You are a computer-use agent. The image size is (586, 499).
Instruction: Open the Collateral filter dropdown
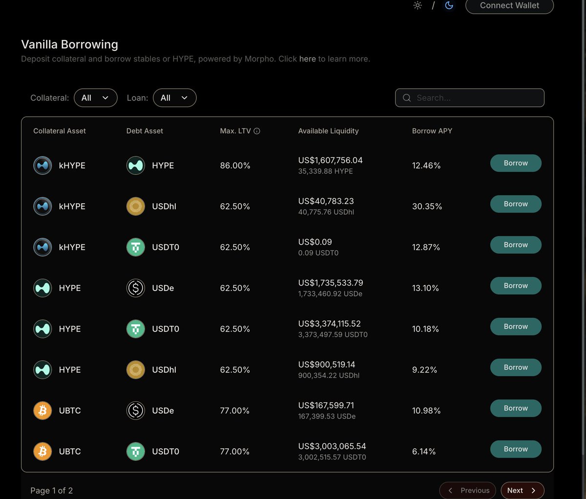96,98
